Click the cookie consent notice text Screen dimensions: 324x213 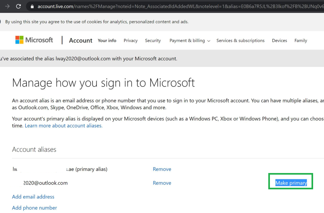97,22
